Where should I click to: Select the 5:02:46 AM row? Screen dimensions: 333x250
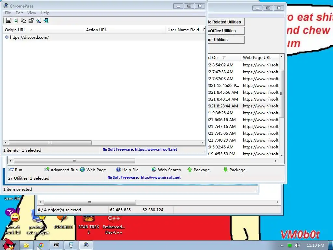coord(243,147)
